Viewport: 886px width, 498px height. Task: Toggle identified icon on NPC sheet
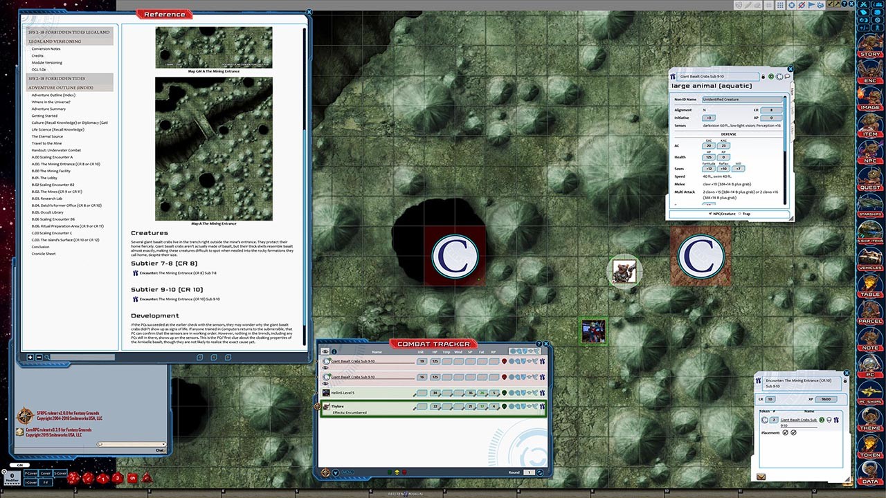771,77
